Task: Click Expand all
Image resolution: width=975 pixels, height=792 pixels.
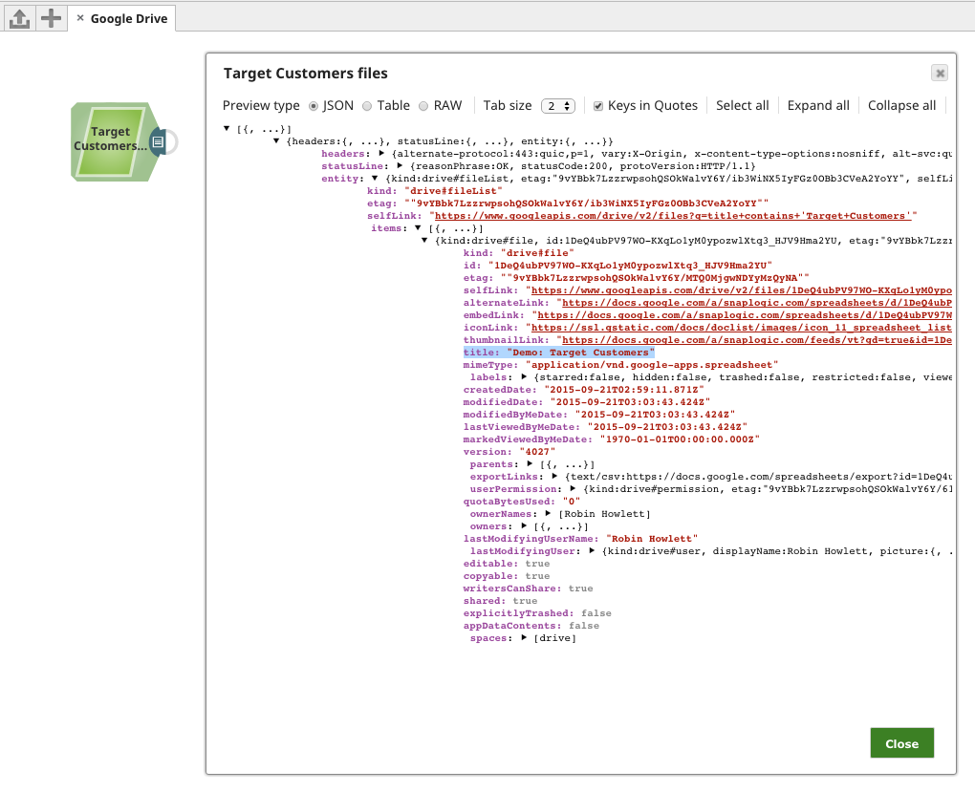Action: 818,106
